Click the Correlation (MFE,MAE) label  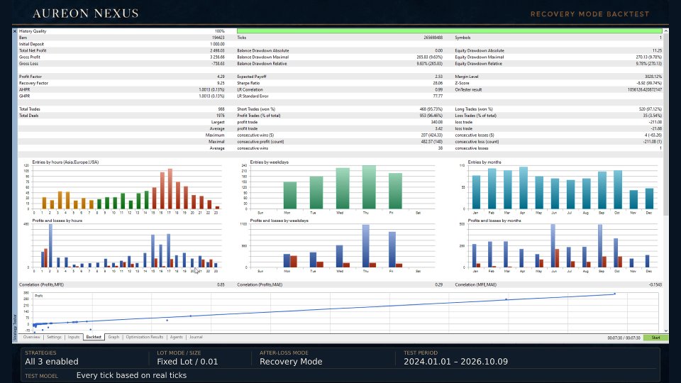[475, 285]
